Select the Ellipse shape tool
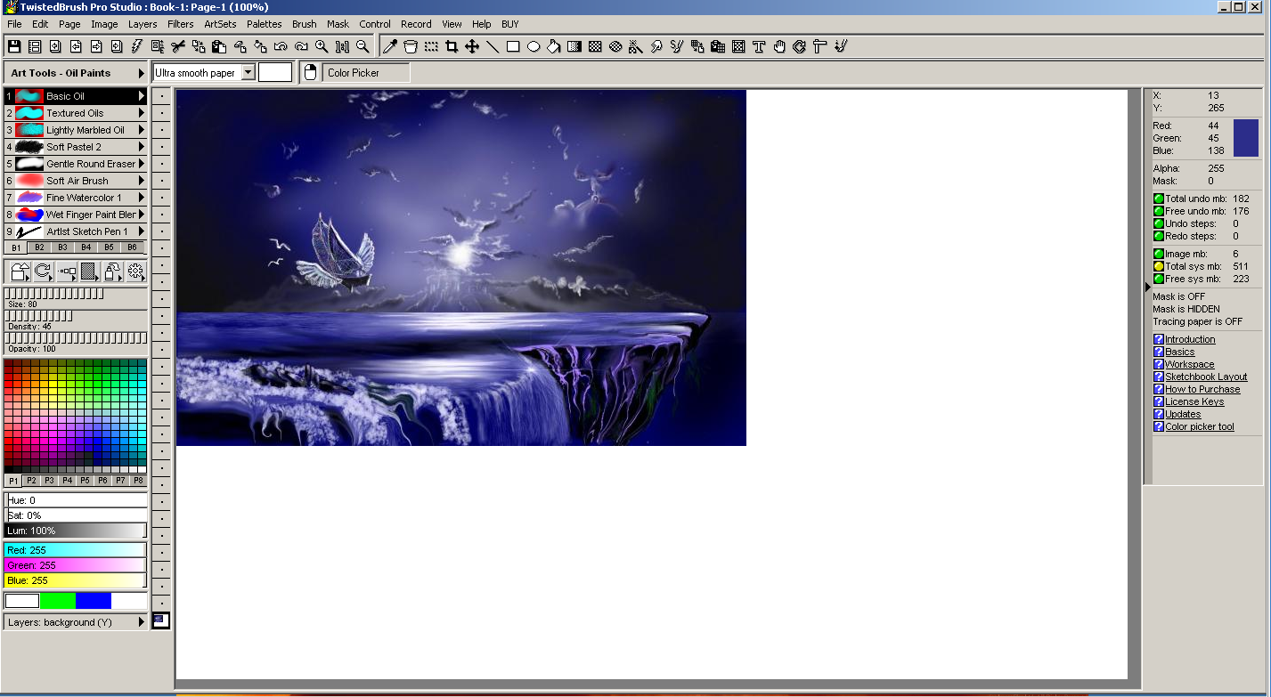1271x697 pixels. pos(534,46)
